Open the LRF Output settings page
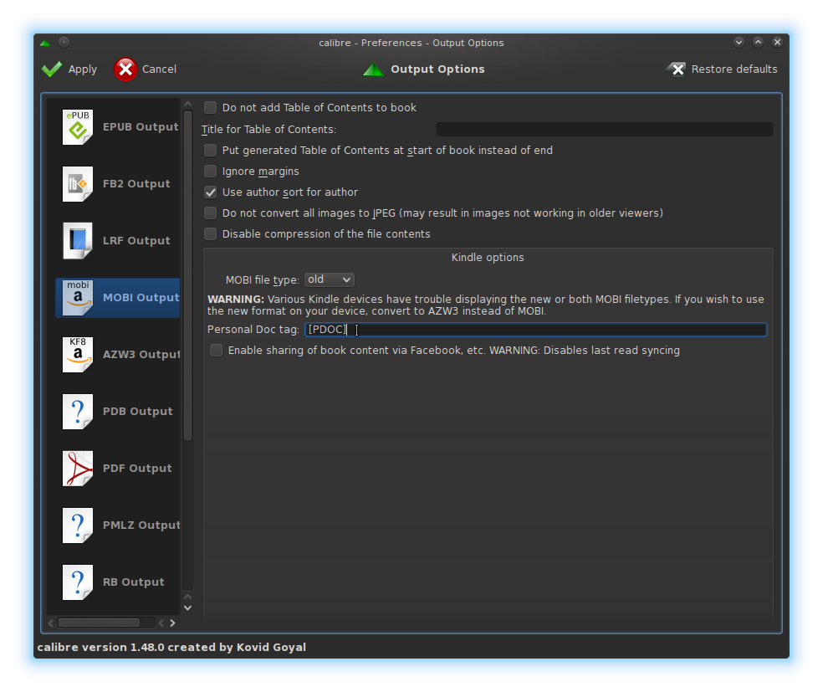 (x=118, y=241)
